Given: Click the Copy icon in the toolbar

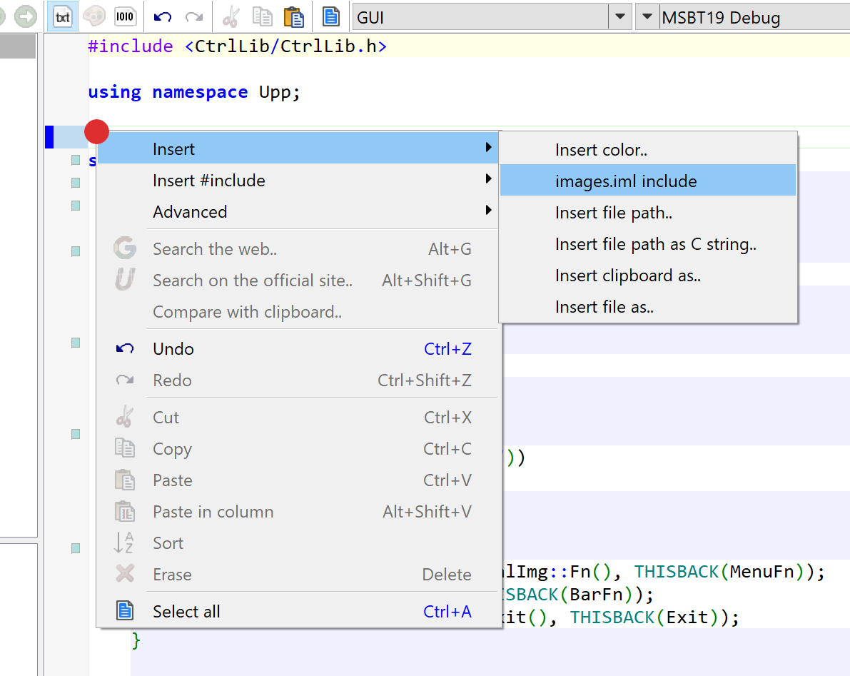Looking at the screenshot, I should [262, 16].
